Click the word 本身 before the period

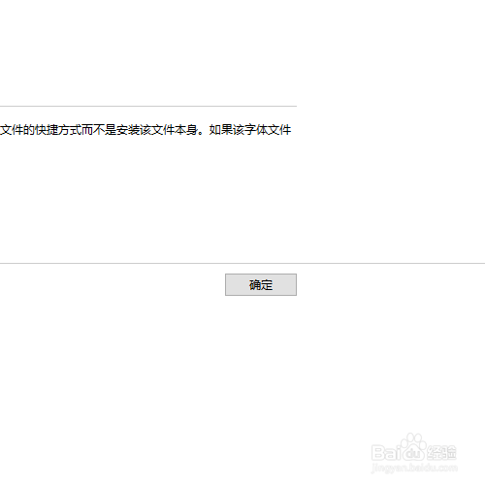click(x=186, y=130)
